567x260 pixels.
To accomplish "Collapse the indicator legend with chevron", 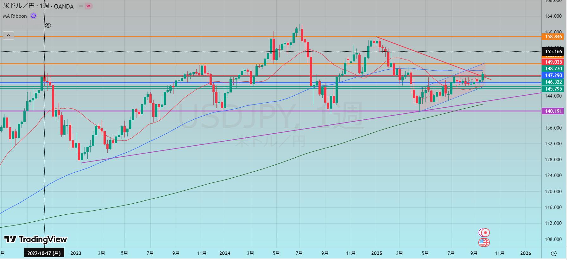I will [x=9, y=35].
